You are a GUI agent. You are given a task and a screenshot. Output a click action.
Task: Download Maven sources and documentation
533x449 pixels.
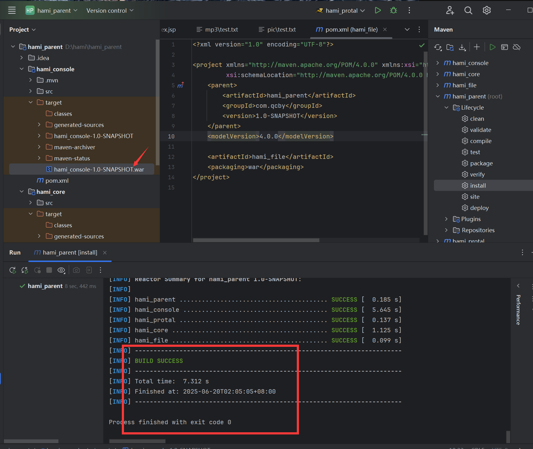462,47
